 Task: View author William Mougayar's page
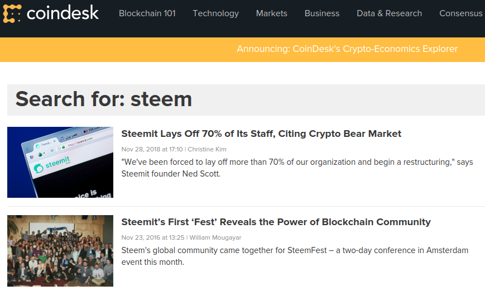[x=215, y=238]
